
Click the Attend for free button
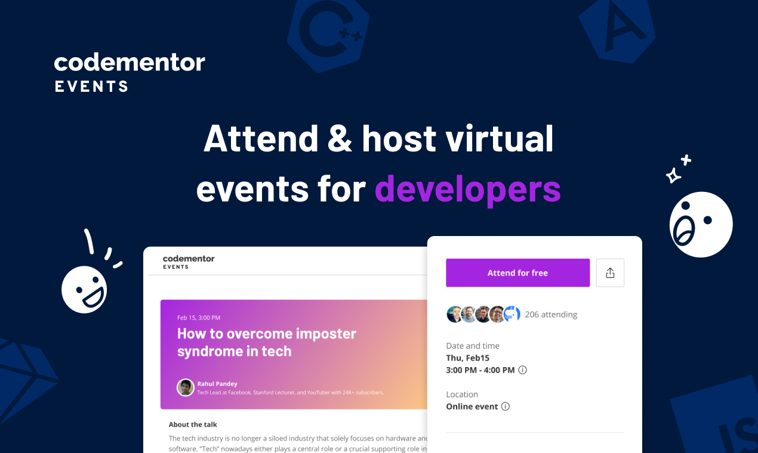[517, 272]
